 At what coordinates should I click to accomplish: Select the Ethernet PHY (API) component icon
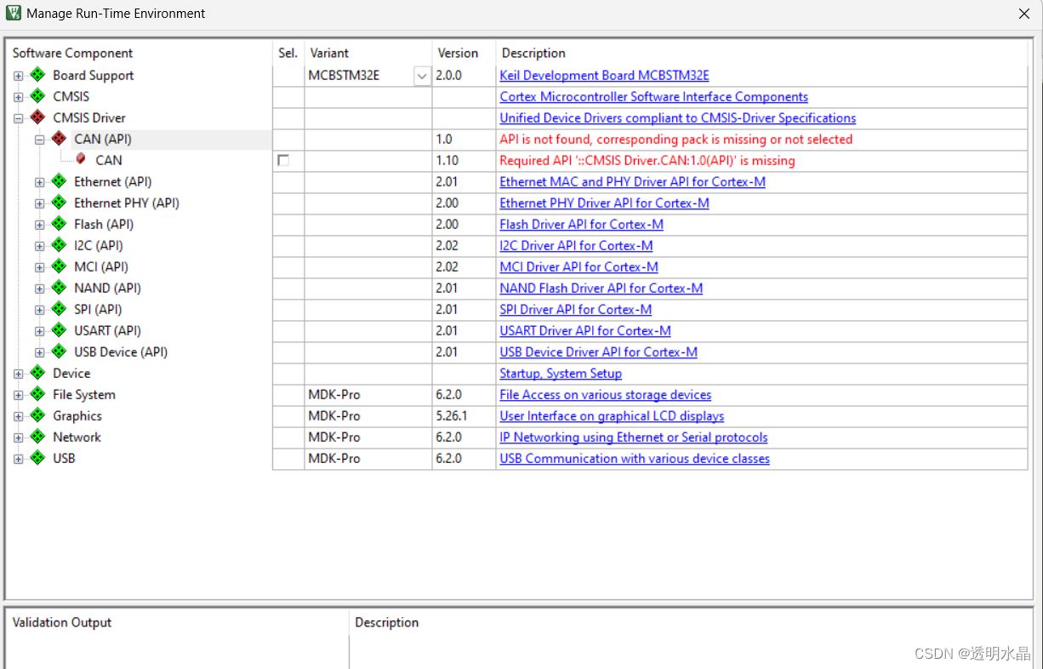(58, 203)
